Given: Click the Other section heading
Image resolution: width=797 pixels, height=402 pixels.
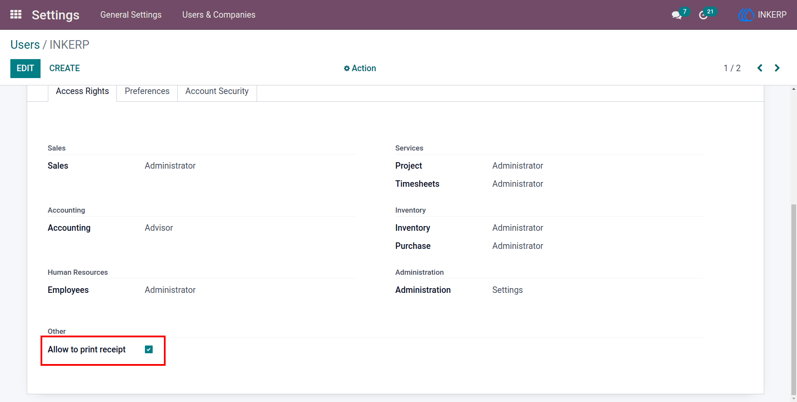Looking at the screenshot, I should coord(57,331).
